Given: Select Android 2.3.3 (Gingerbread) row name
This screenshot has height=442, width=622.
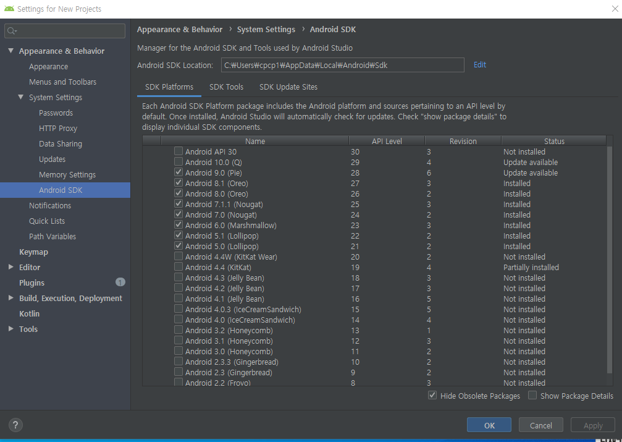Looking at the screenshot, I should pos(232,362).
